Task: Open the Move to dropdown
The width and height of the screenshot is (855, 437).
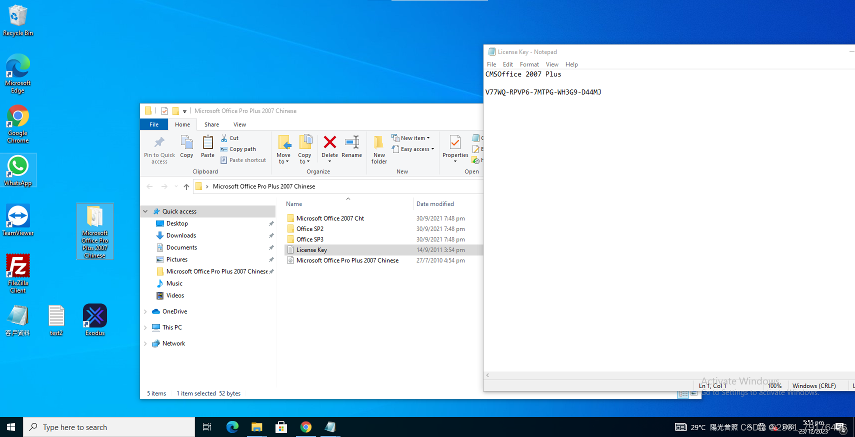Action: (x=283, y=149)
